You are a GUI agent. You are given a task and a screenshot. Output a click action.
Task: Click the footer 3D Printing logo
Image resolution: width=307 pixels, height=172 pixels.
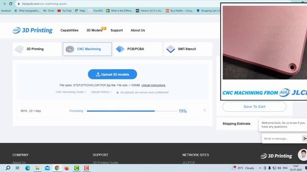276,156
